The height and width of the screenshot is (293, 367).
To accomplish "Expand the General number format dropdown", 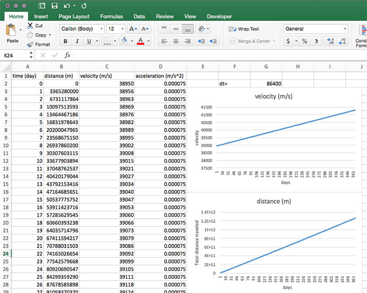I will point(345,29).
